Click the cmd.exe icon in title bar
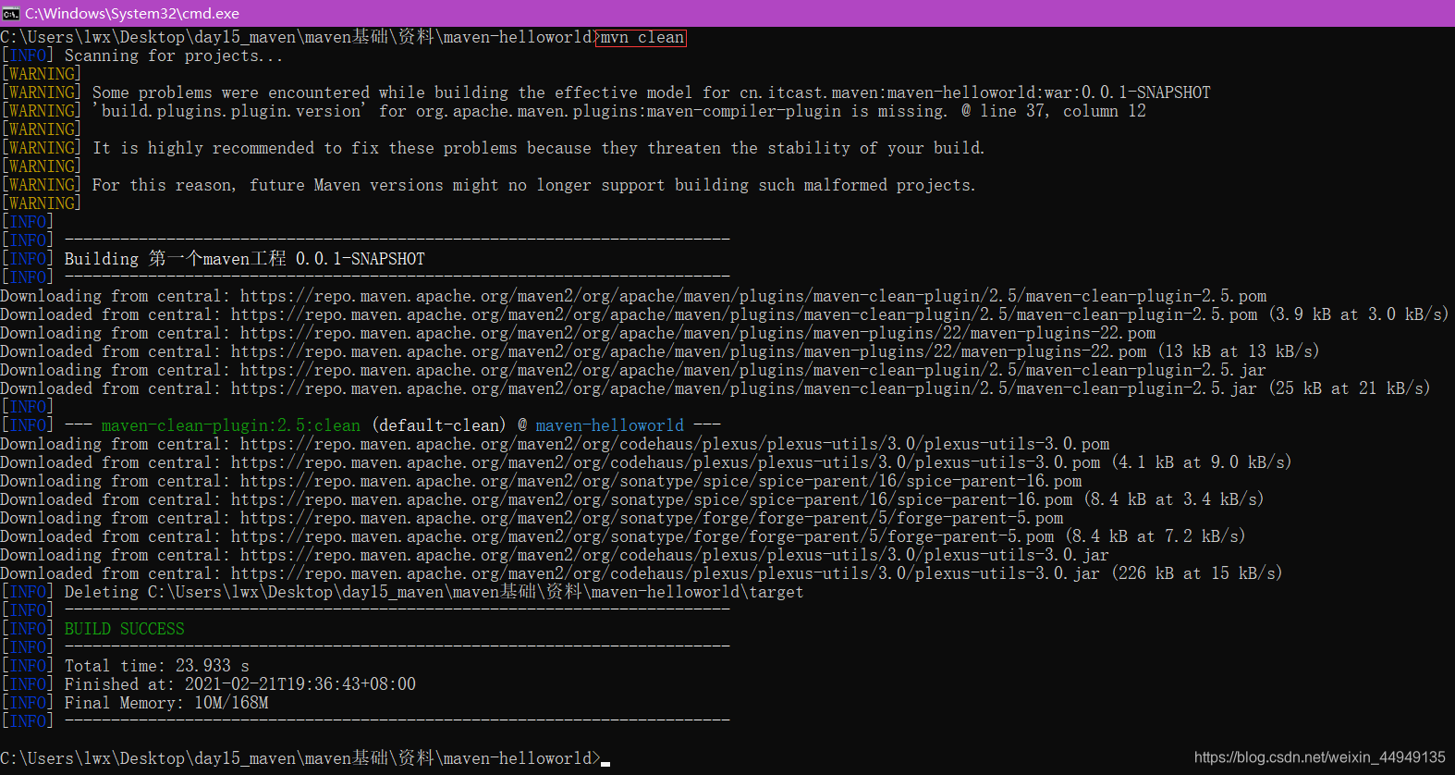The width and height of the screenshot is (1455, 775). coord(11,13)
